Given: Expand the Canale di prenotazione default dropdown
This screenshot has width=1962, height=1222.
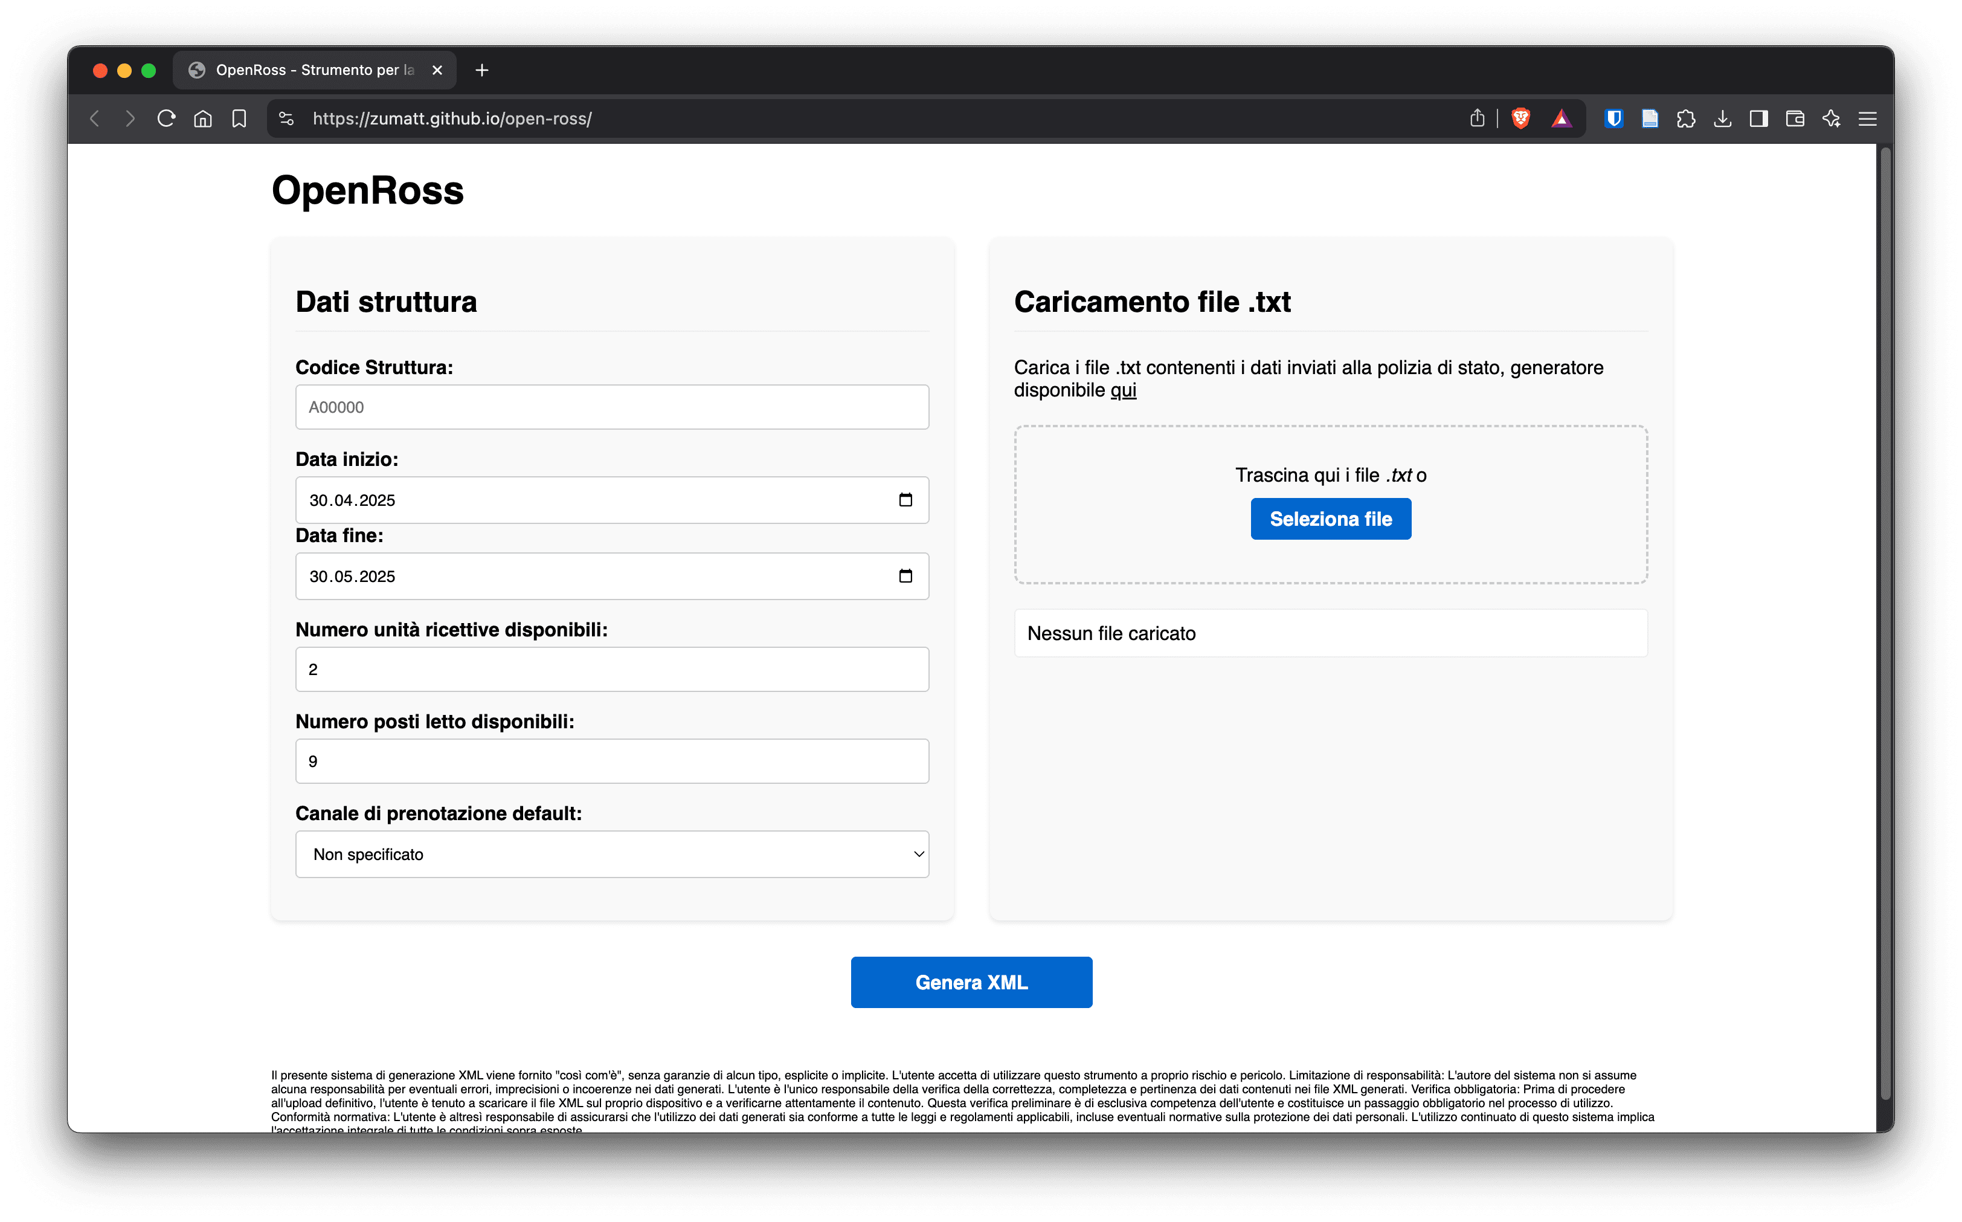Looking at the screenshot, I should click(x=611, y=855).
